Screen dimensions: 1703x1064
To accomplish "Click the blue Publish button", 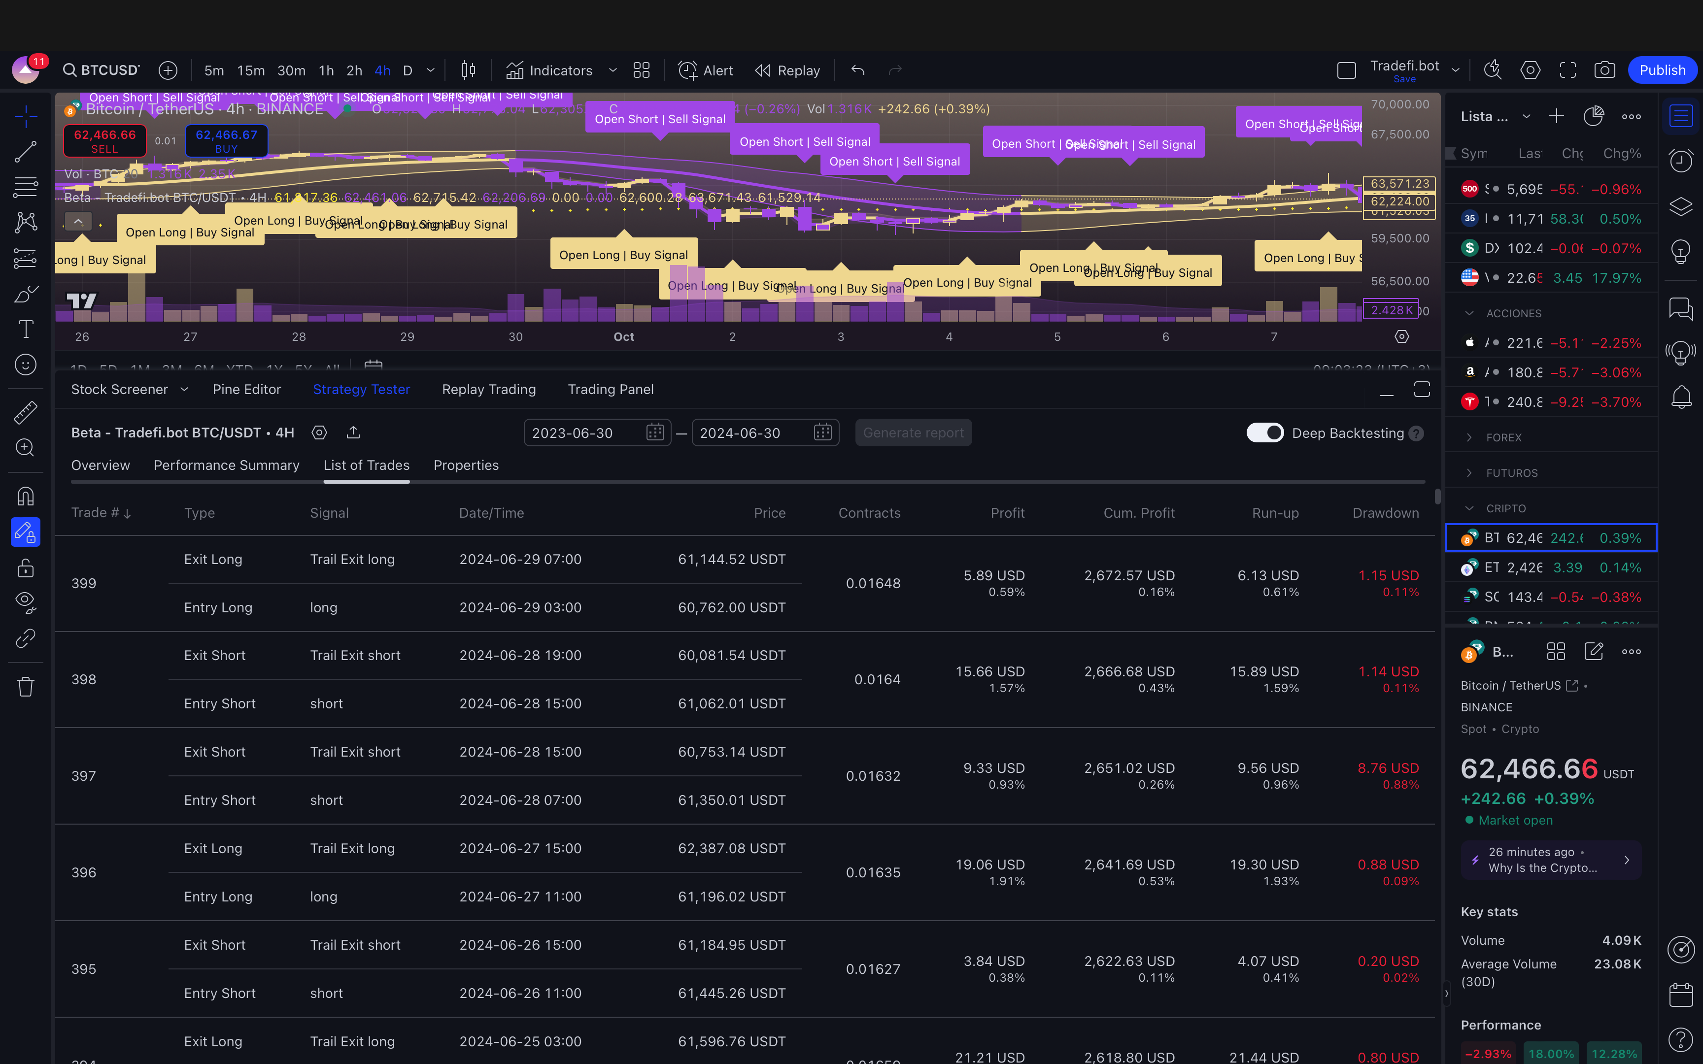I will point(1662,70).
